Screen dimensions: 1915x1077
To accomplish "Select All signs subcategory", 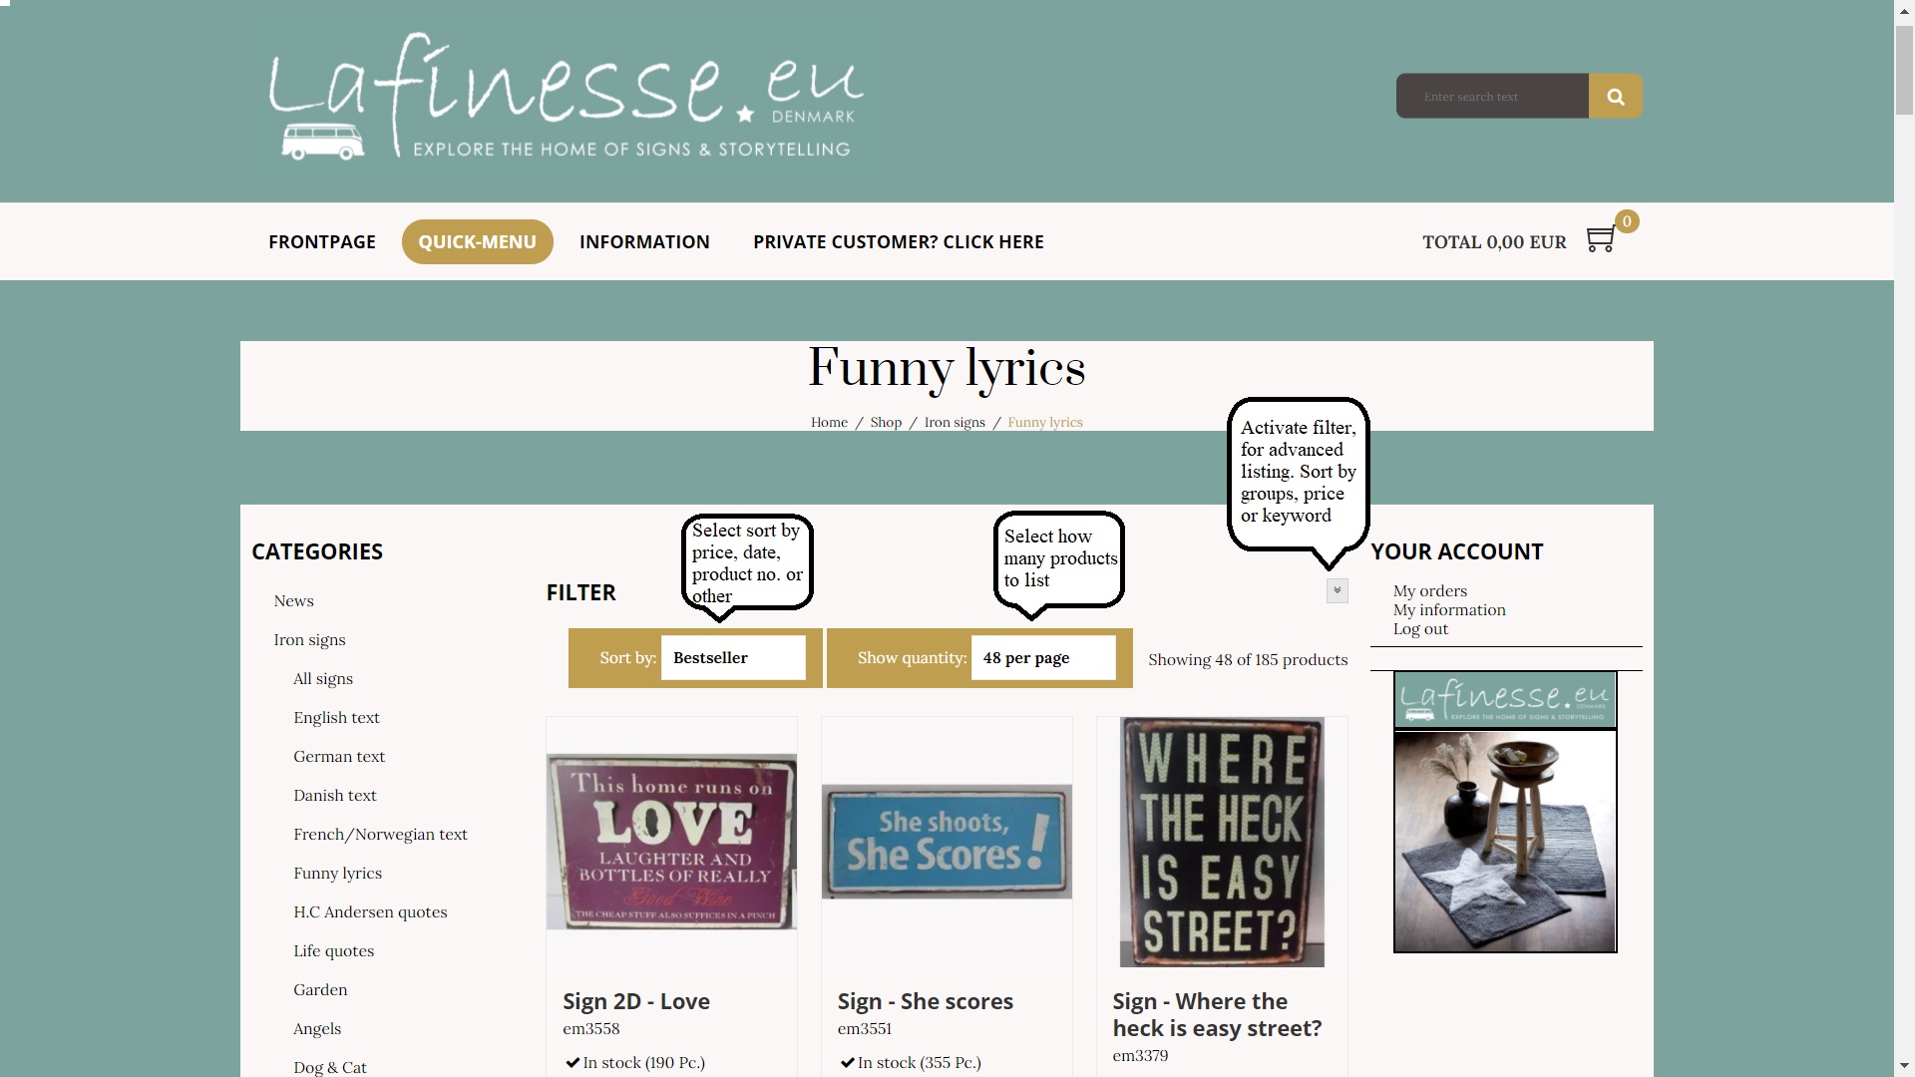I will (x=323, y=678).
